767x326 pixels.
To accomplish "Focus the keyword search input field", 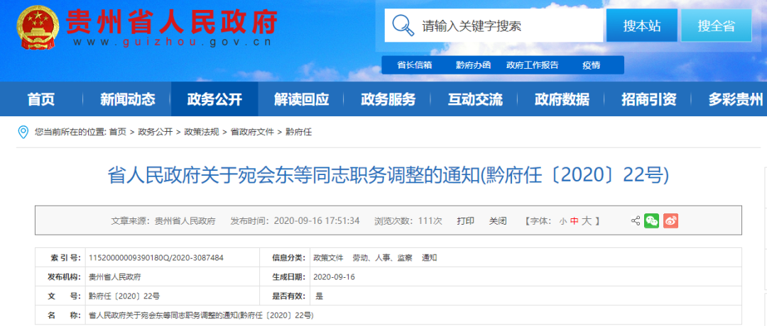I will pos(494,26).
